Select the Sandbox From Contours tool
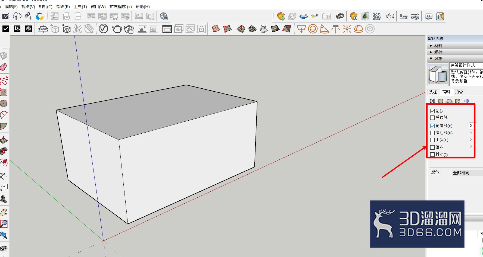Screen dimensions: 483x257 tap(216, 28)
